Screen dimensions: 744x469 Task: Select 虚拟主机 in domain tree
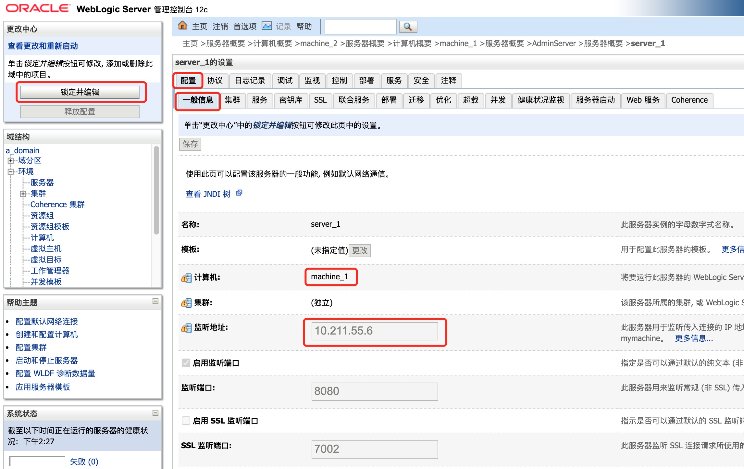46,249
